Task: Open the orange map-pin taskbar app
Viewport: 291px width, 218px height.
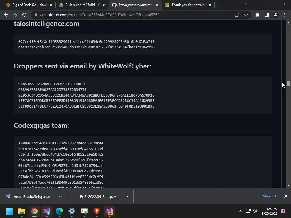Action: point(97,211)
